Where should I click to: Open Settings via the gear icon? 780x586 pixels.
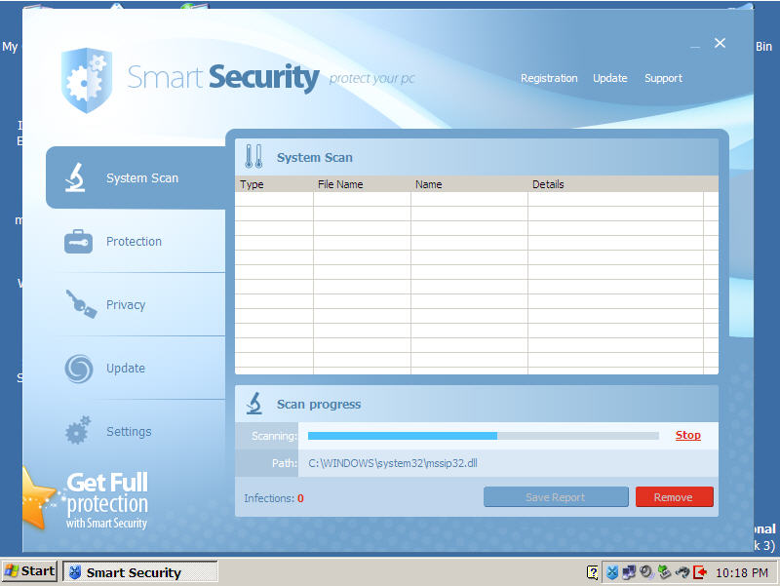pyautogui.click(x=78, y=431)
